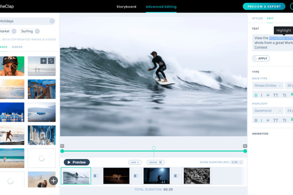
Task: Click the highlight green color swatch
Action: click(292, 119)
